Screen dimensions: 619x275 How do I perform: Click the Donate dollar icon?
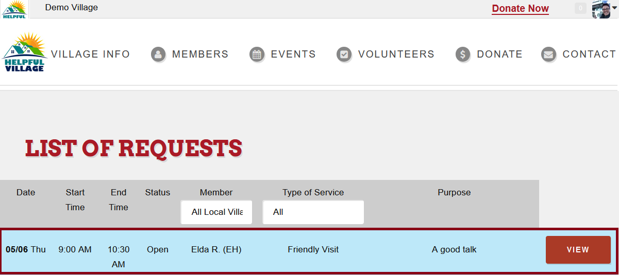coord(463,54)
